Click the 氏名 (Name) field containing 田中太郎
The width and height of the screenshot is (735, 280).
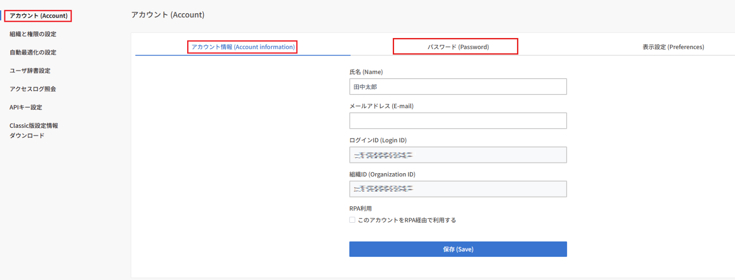(x=458, y=87)
